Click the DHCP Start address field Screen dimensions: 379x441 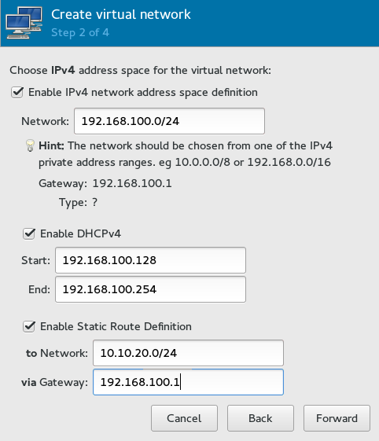(150, 260)
